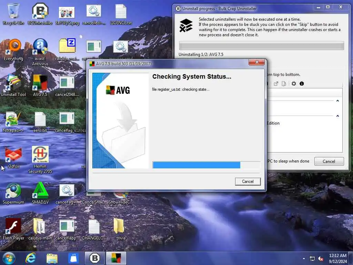Select the entry ending in 'Edition' in the uninstaller list
353x265 pixels.
click(305, 123)
